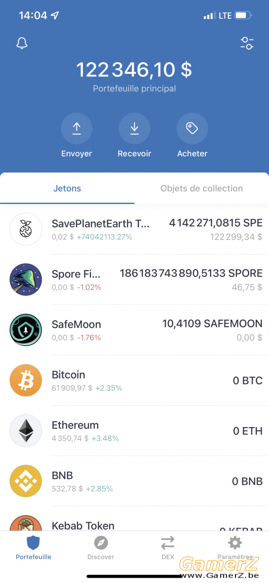The image size is (269, 583).
Task: Open the Discover compass icon
Action: [x=101, y=543]
